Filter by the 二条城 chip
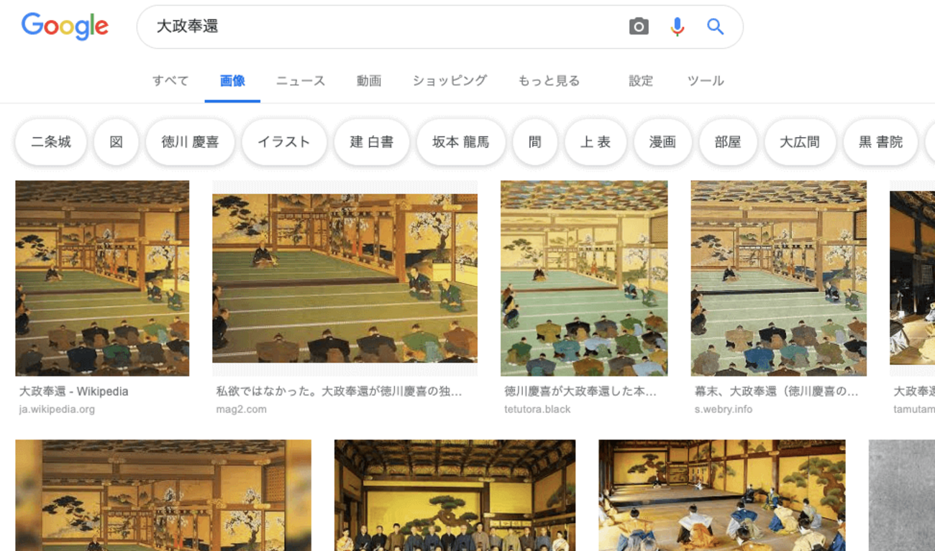Image resolution: width=935 pixels, height=551 pixels. click(51, 142)
